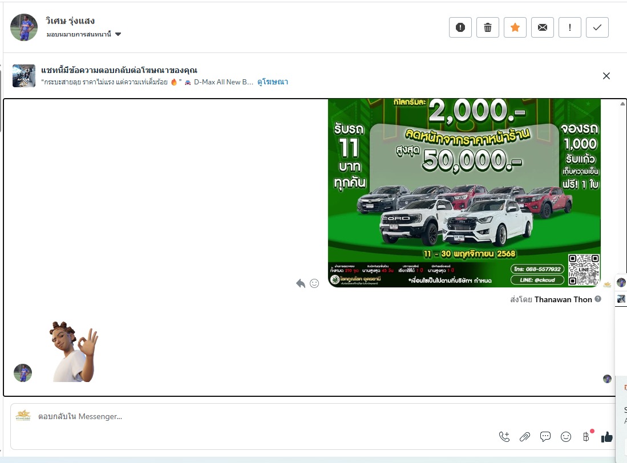Image resolution: width=627 pixels, height=463 pixels.
Task: Click scrollbar up arrow in chat
Action: click(x=622, y=103)
